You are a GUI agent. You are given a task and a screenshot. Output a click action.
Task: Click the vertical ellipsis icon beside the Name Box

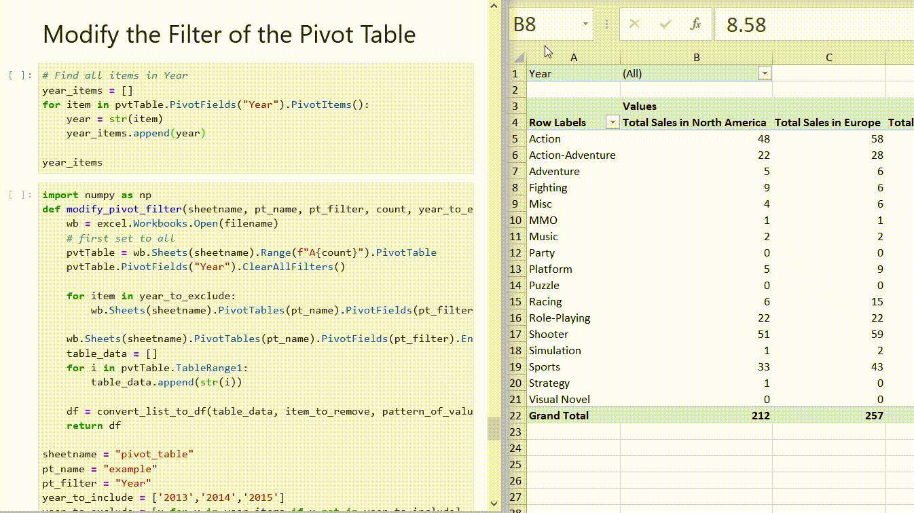606,23
